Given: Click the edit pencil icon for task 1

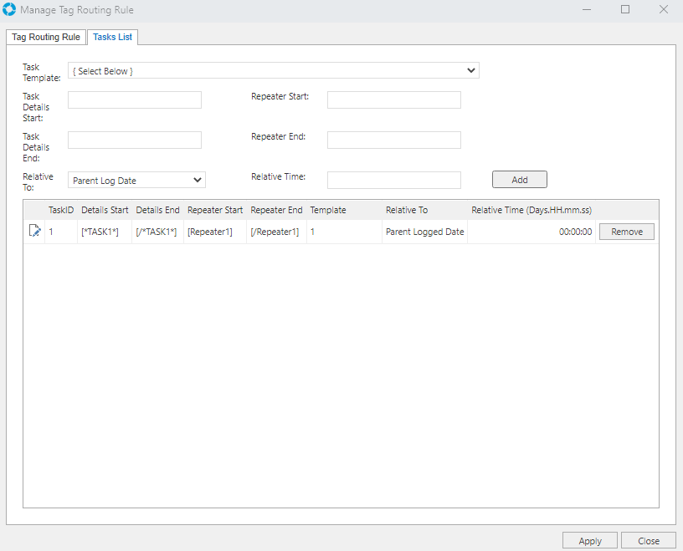Looking at the screenshot, I should tap(34, 232).
